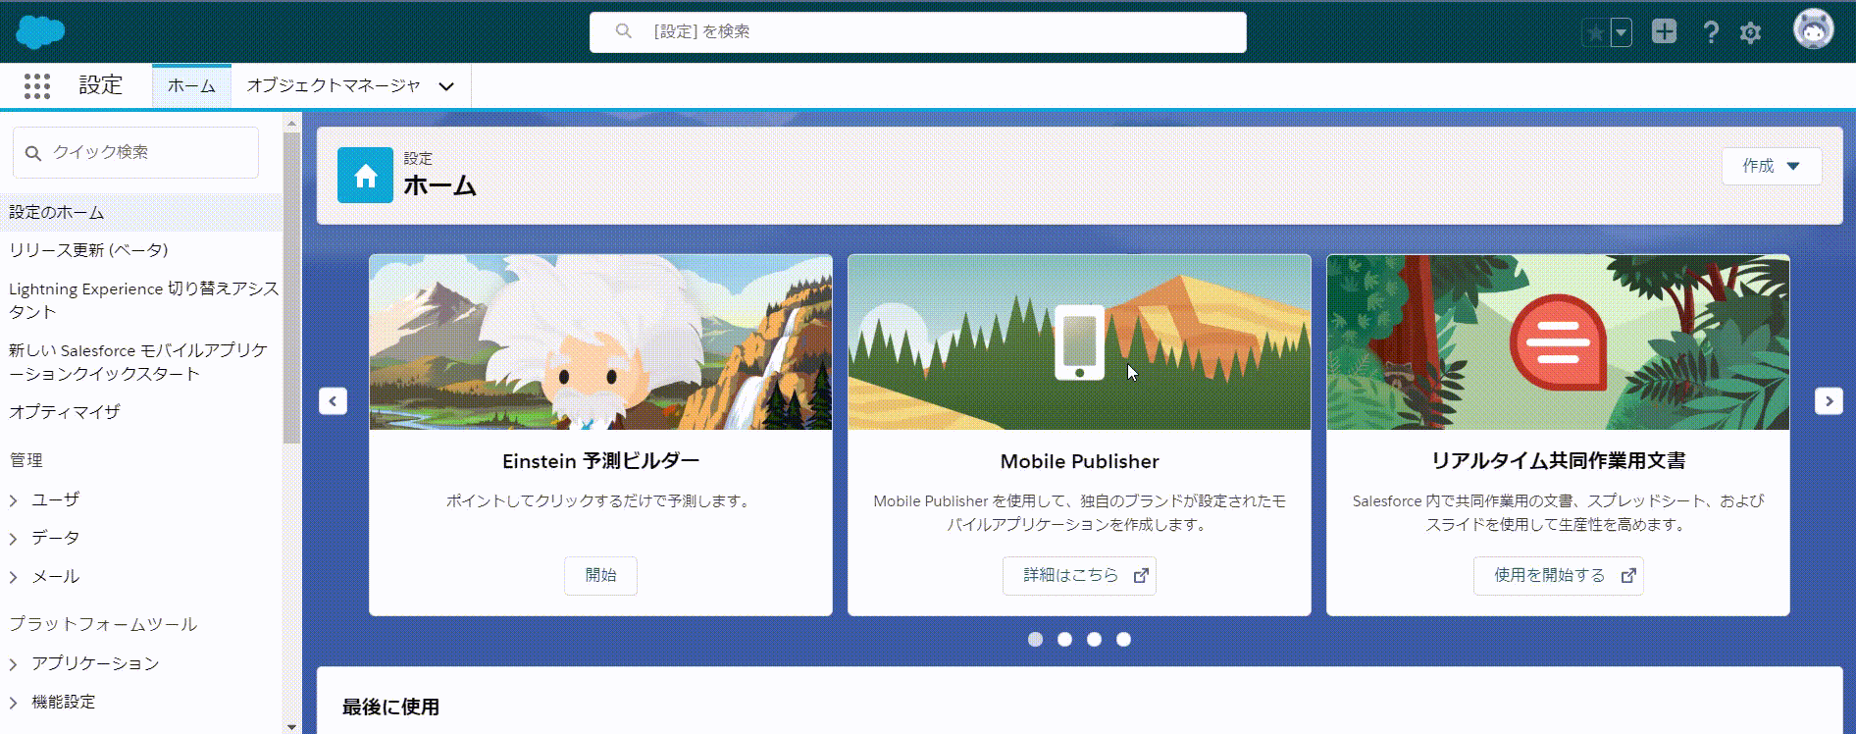The height and width of the screenshot is (734, 1856).
Task: Click the データ label in the sidebar
Action: coord(56,539)
